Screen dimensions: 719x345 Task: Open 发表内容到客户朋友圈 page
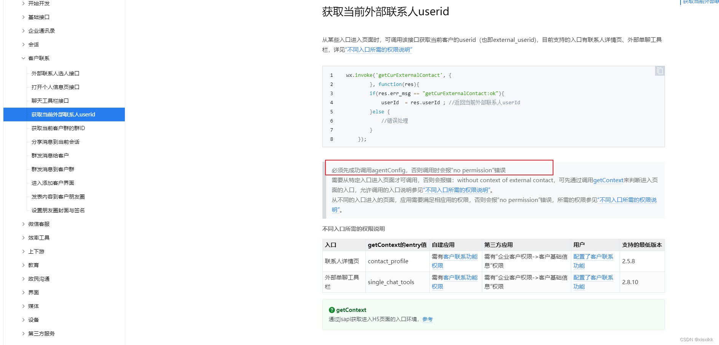click(58, 197)
